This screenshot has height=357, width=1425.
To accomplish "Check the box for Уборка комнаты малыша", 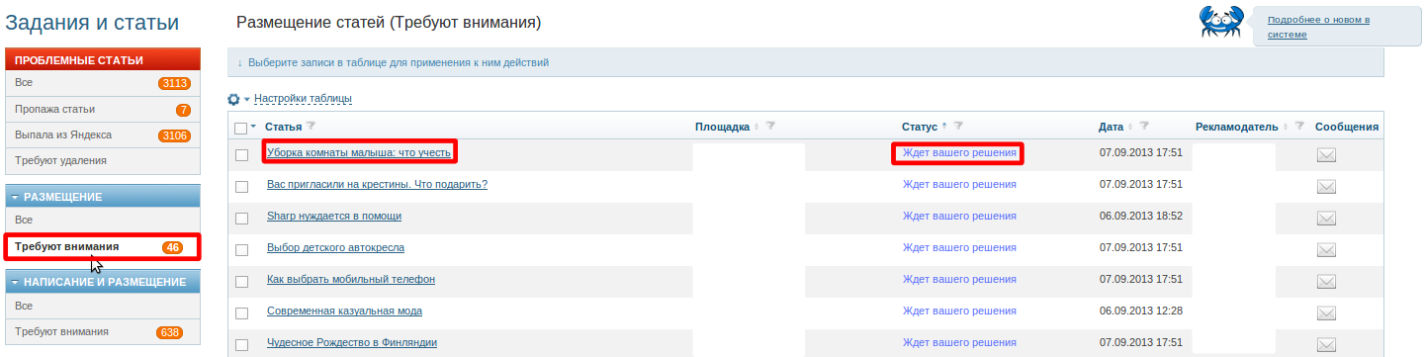I will pyautogui.click(x=241, y=154).
